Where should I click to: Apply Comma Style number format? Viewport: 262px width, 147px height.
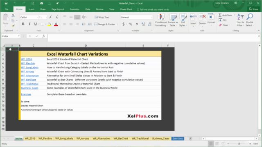[137, 24]
